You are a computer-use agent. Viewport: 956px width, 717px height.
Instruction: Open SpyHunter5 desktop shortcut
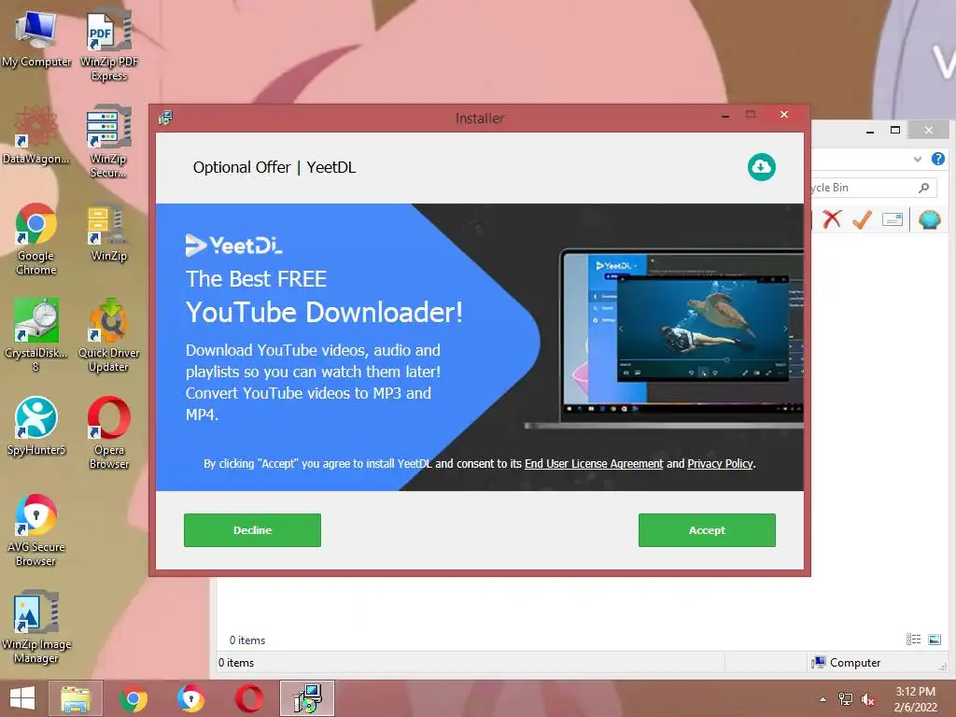pos(36,427)
